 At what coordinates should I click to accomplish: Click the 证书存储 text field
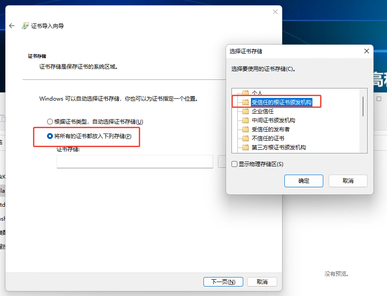[135, 162]
